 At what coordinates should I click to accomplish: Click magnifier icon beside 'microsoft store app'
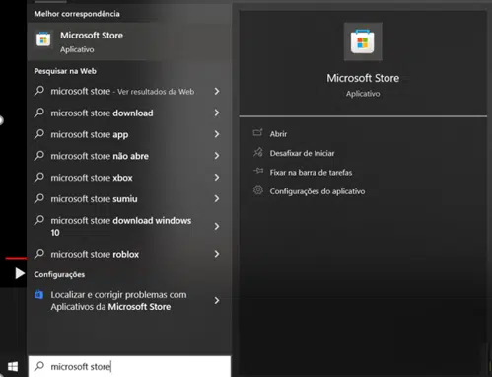39,134
